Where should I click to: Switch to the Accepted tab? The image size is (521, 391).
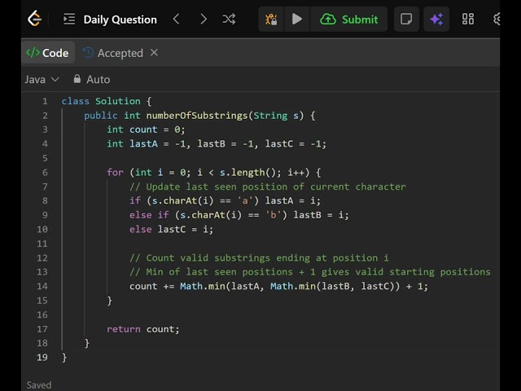[x=113, y=53]
